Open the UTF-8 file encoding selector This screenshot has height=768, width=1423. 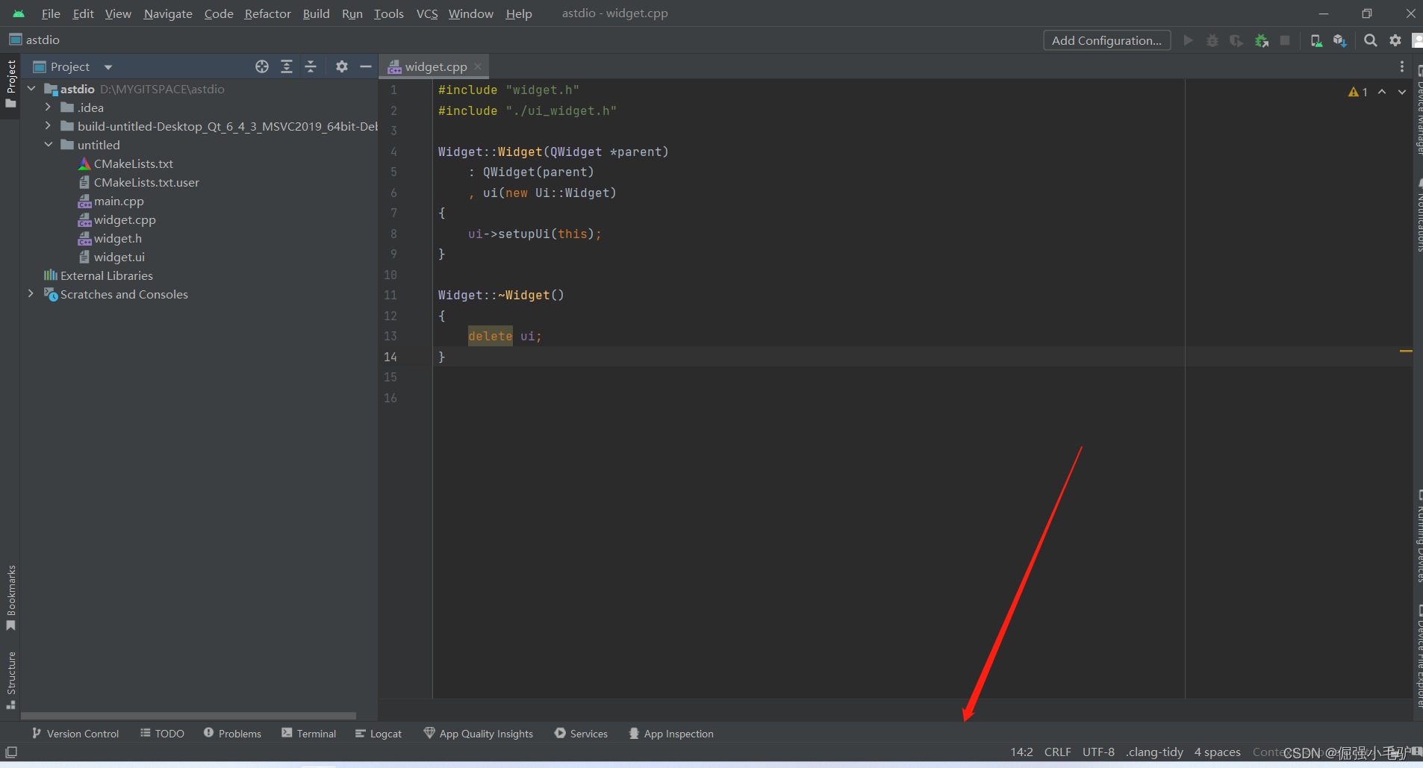(1098, 752)
